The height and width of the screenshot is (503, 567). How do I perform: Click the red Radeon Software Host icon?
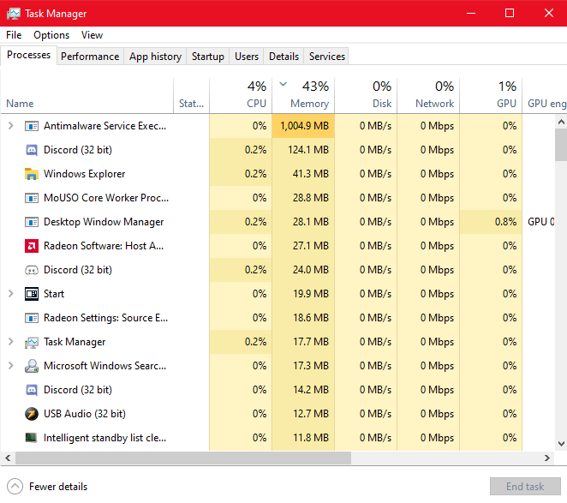[x=32, y=246]
